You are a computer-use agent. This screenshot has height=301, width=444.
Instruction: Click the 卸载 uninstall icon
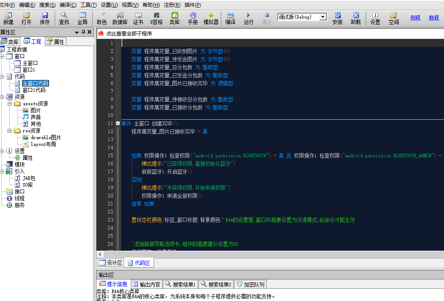coord(356,18)
